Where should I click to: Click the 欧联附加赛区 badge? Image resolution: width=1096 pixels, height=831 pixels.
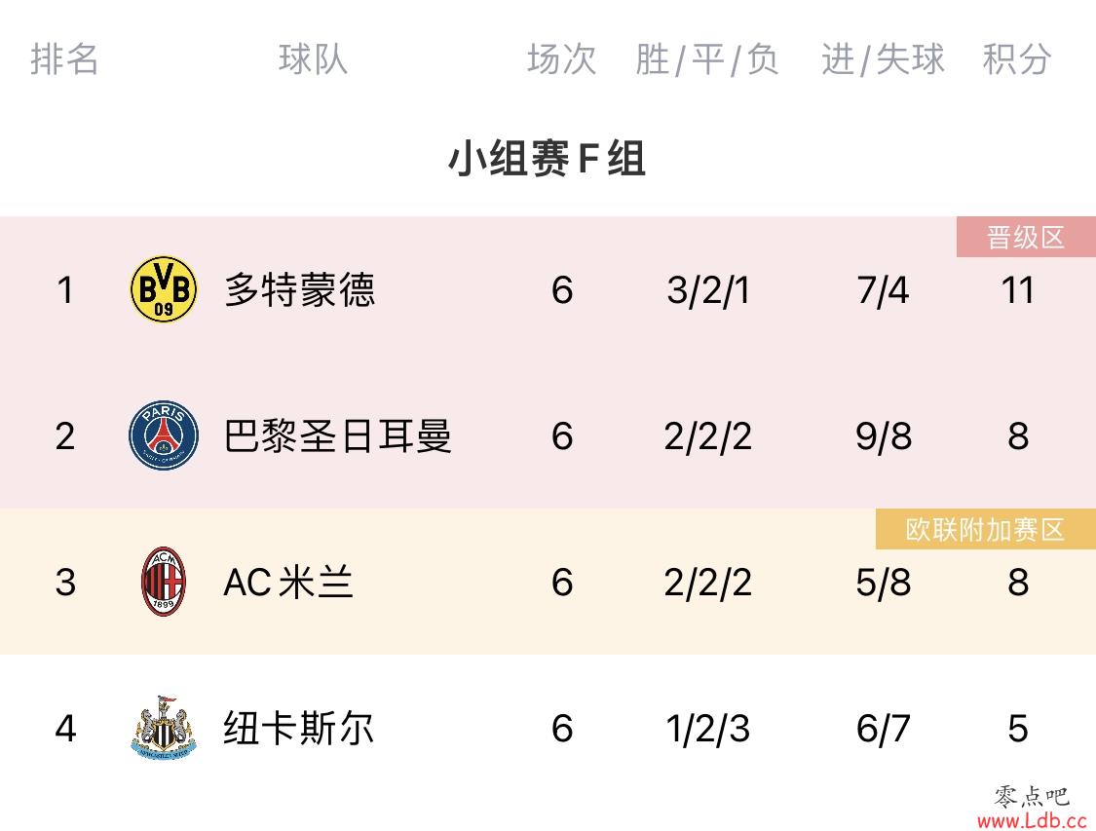click(986, 529)
